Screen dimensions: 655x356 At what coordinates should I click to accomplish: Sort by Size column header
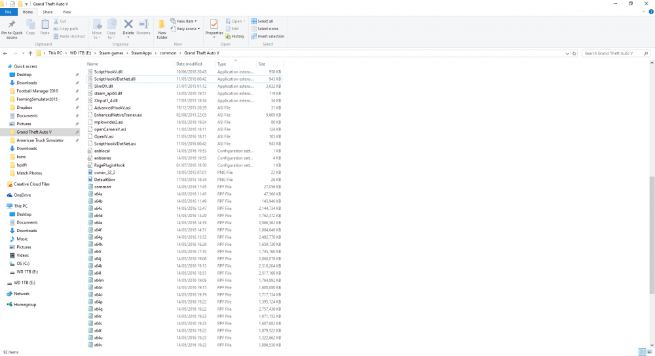click(x=269, y=64)
